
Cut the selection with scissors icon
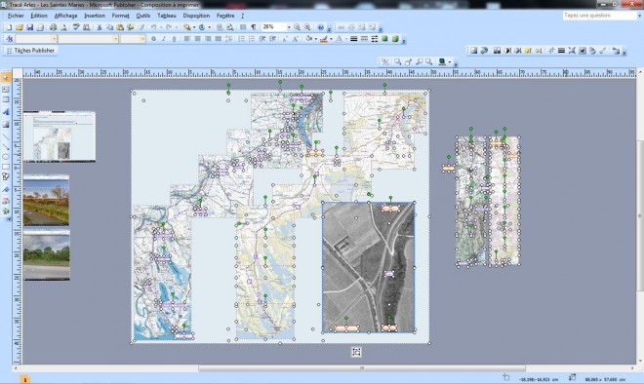[x=99, y=27]
